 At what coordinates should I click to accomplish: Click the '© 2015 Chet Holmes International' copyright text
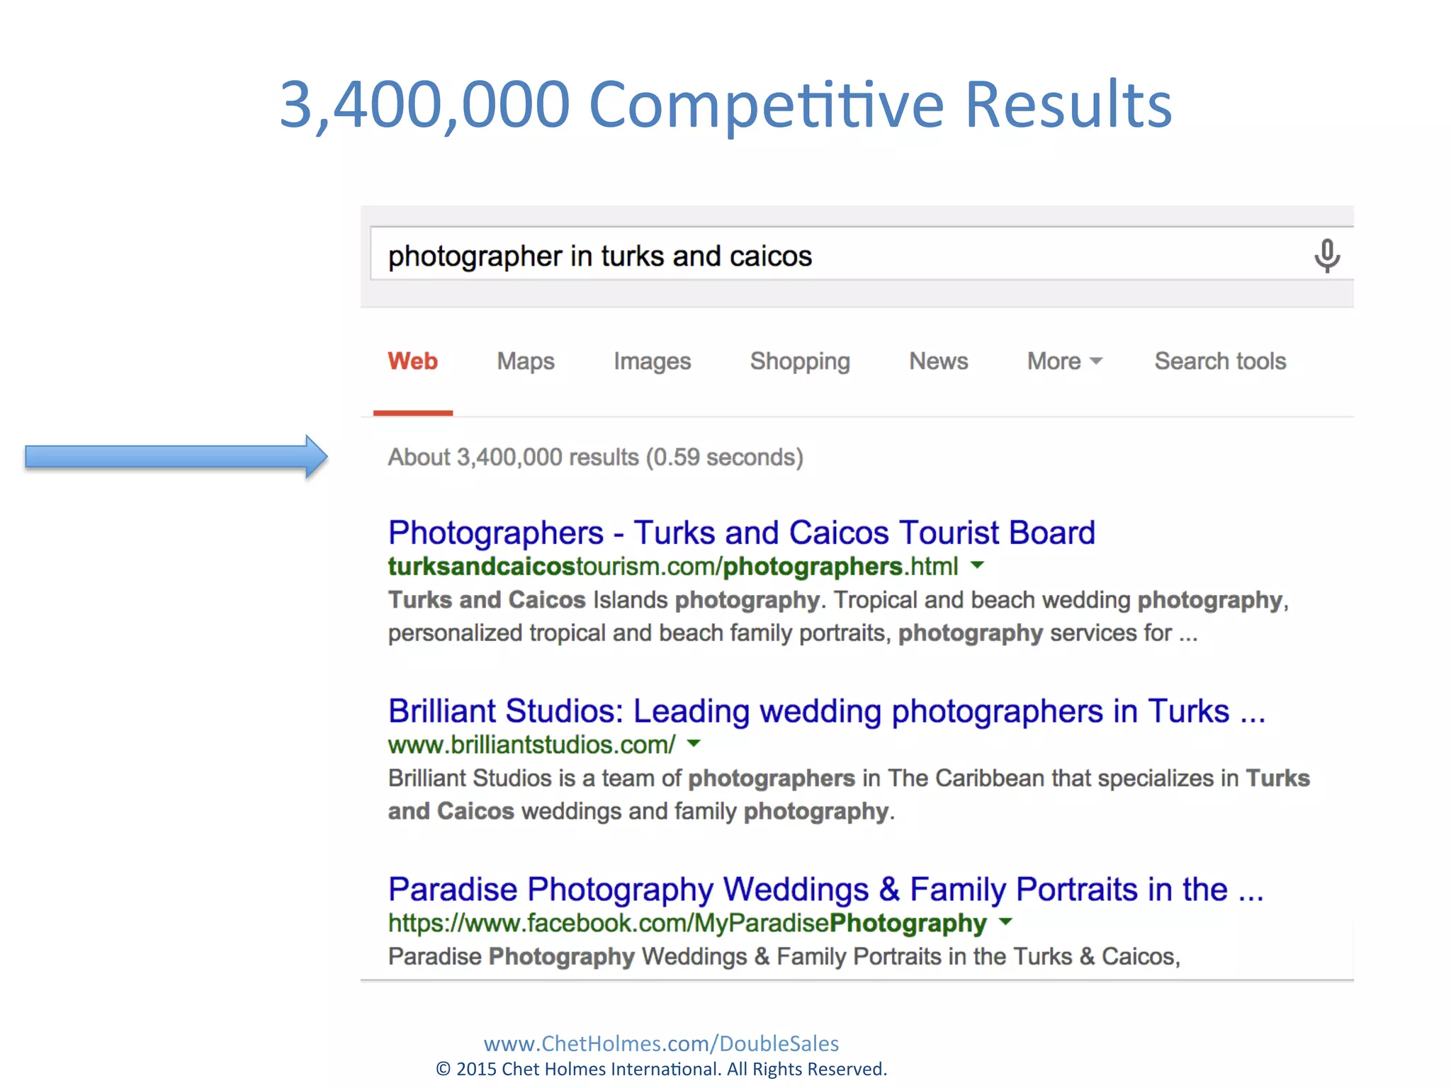(661, 1069)
